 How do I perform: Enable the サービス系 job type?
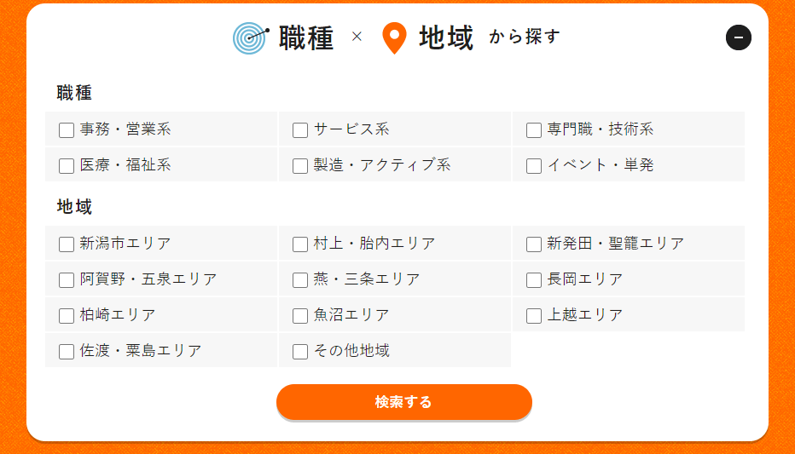coord(300,130)
